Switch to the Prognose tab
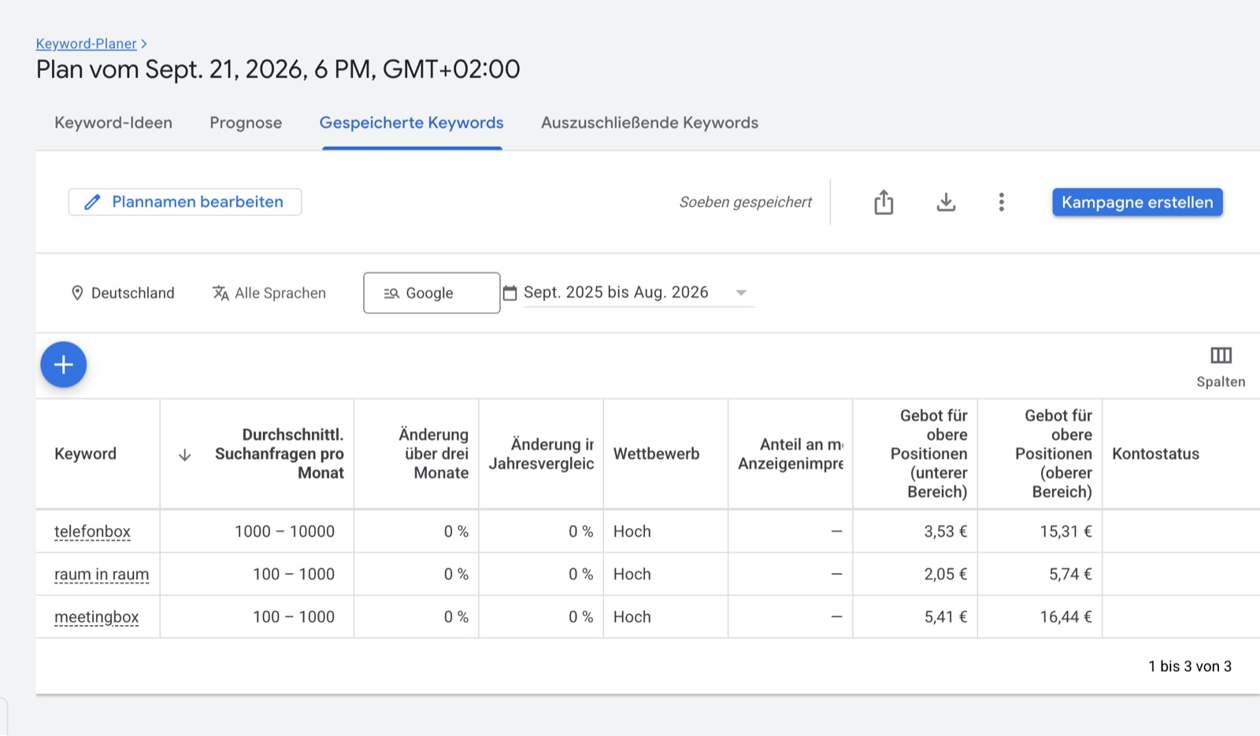1260x736 pixels. pyautogui.click(x=246, y=123)
